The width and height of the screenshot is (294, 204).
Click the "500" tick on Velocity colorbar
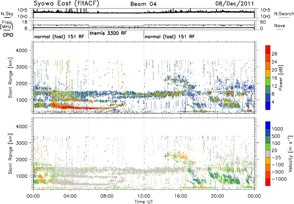click(276, 136)
